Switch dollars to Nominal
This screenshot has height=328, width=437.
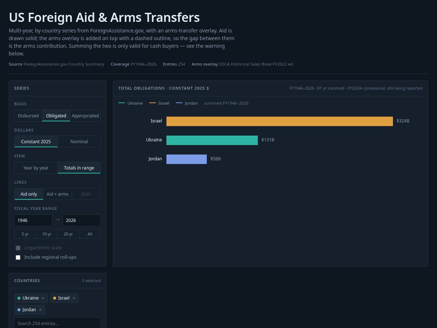tap(79, 141)
